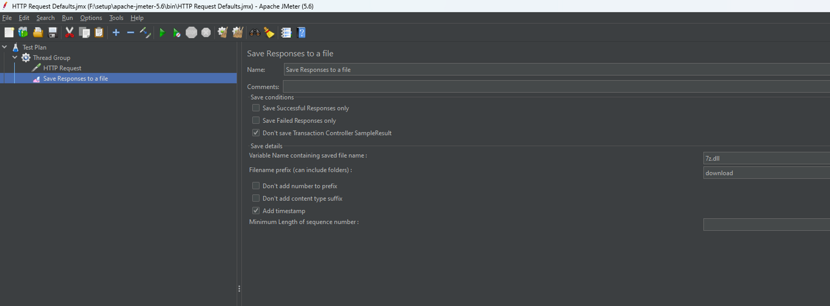Screen dimensions: 830x306
Task: Clear all results with double broom icon
Action: [238, 32]
